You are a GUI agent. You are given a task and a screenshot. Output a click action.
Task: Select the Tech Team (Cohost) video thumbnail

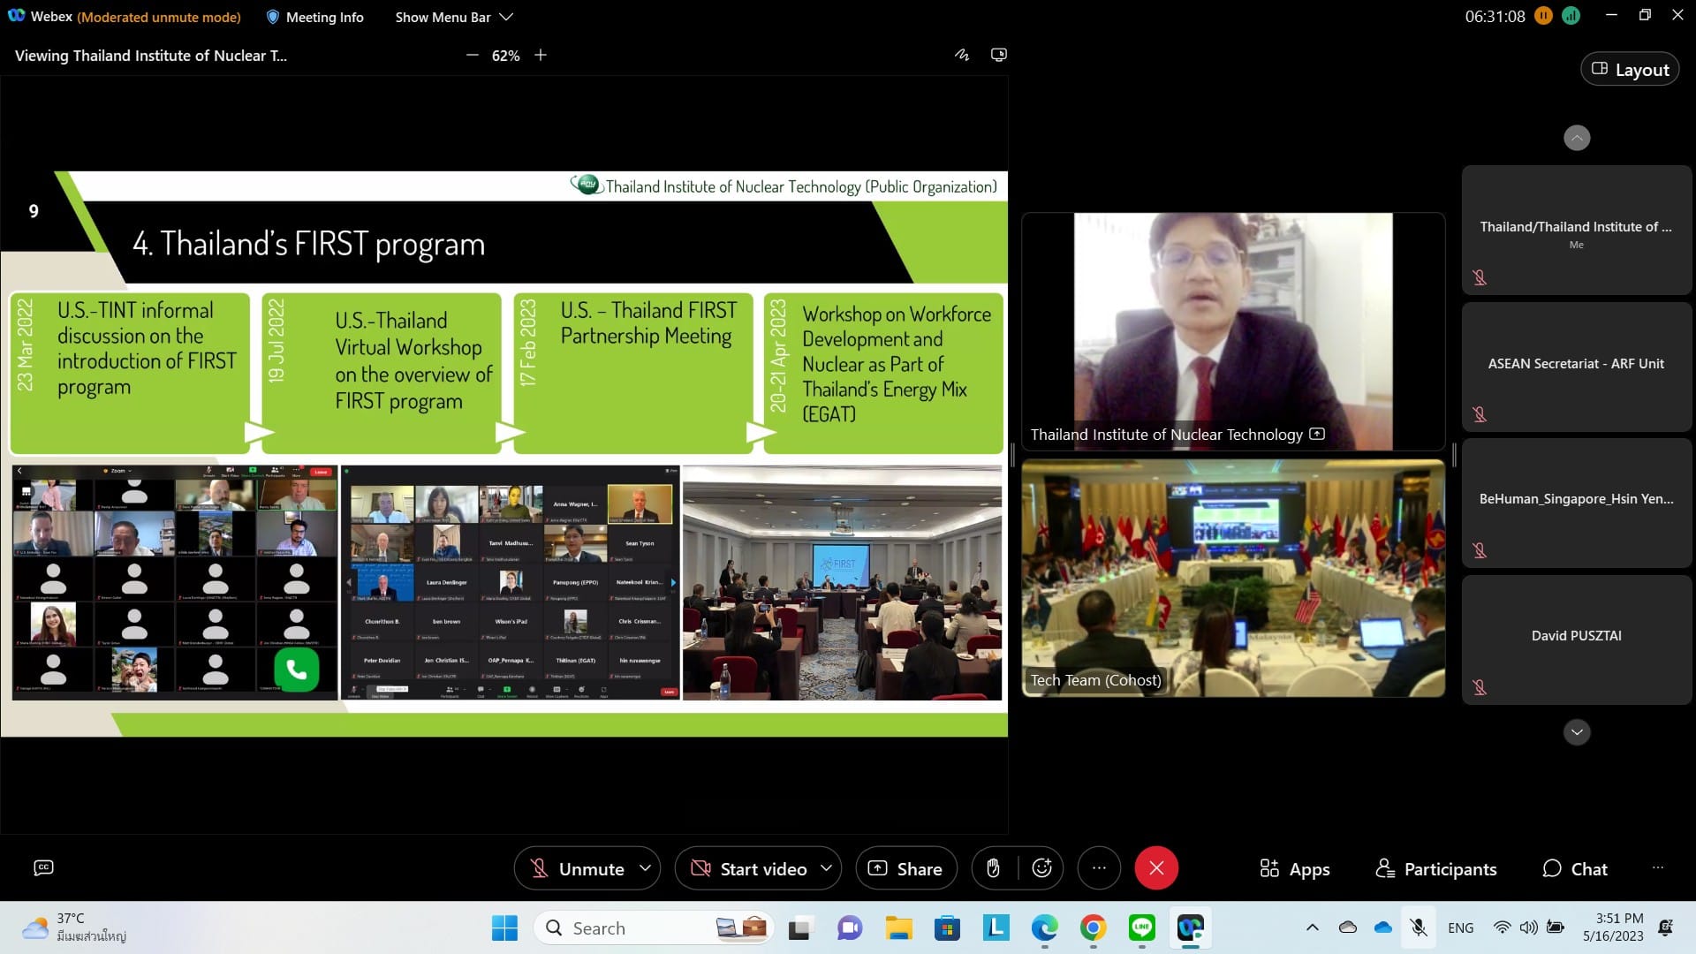[1233, 579]
